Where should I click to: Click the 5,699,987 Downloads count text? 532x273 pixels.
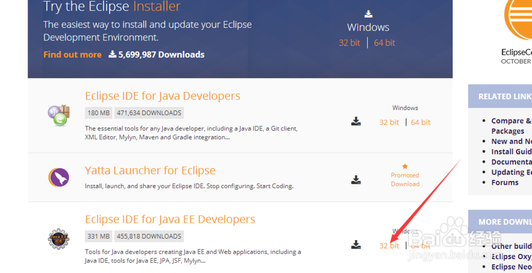[x=161, y=55]
